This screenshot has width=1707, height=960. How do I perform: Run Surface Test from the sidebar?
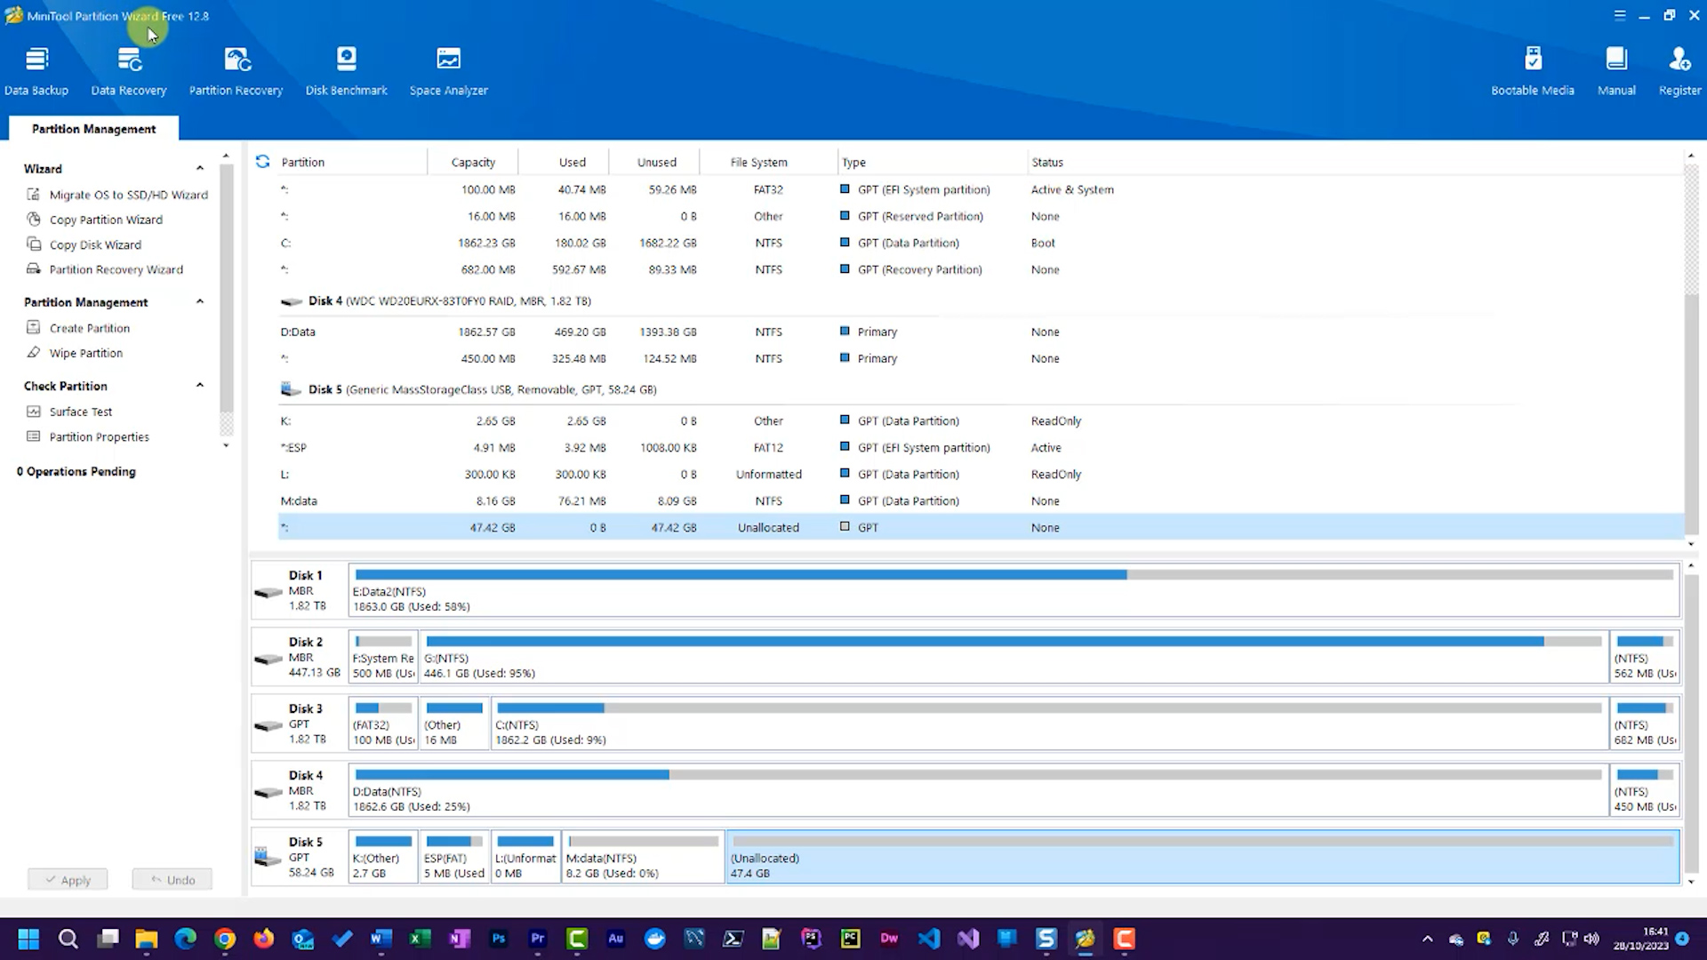click(x=81, y=411)
